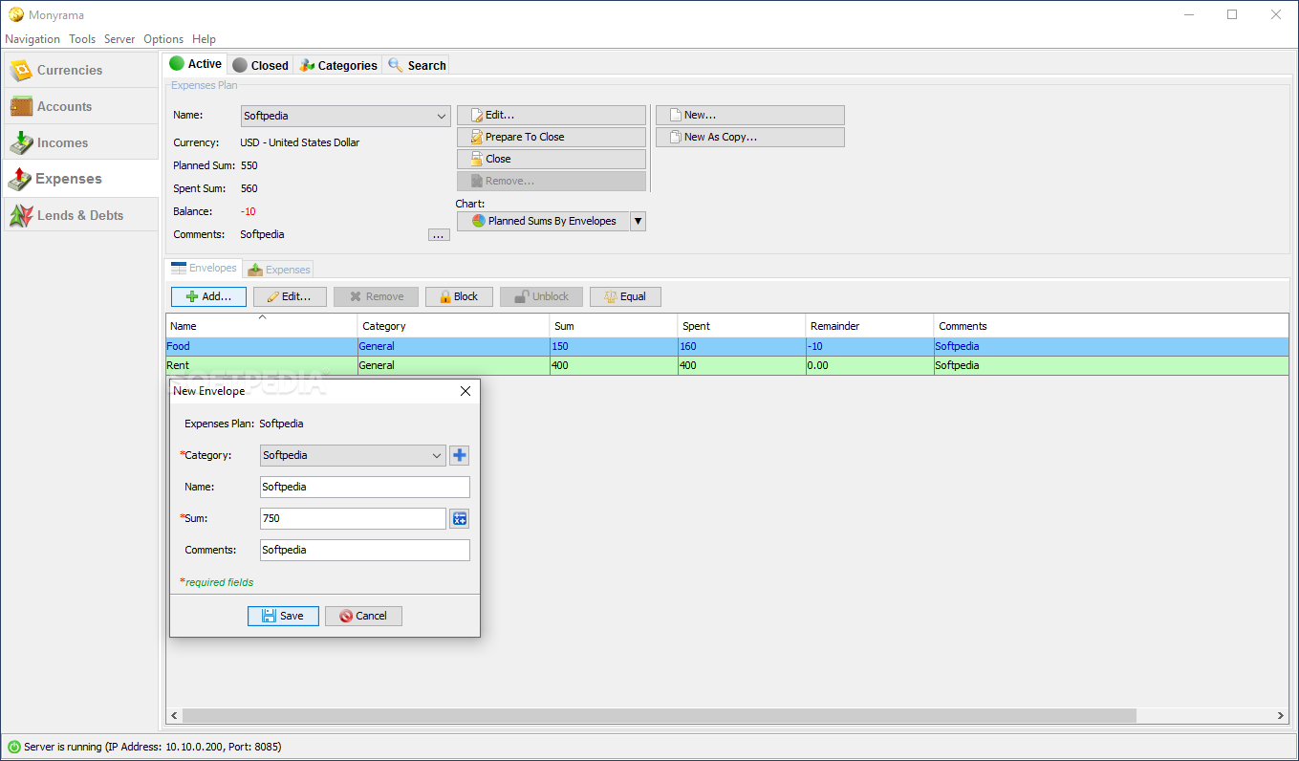Click the Block envelope button
The image size is (1299, 761).
coord(459,296)
